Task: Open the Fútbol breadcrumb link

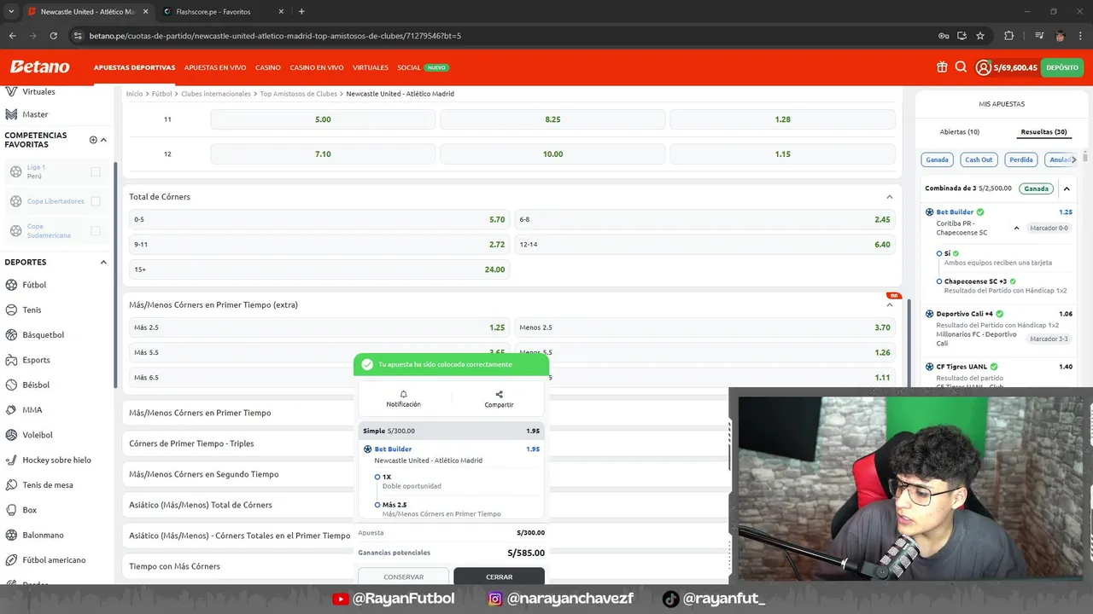Action: pyautogui.click(x=161, y=94)
